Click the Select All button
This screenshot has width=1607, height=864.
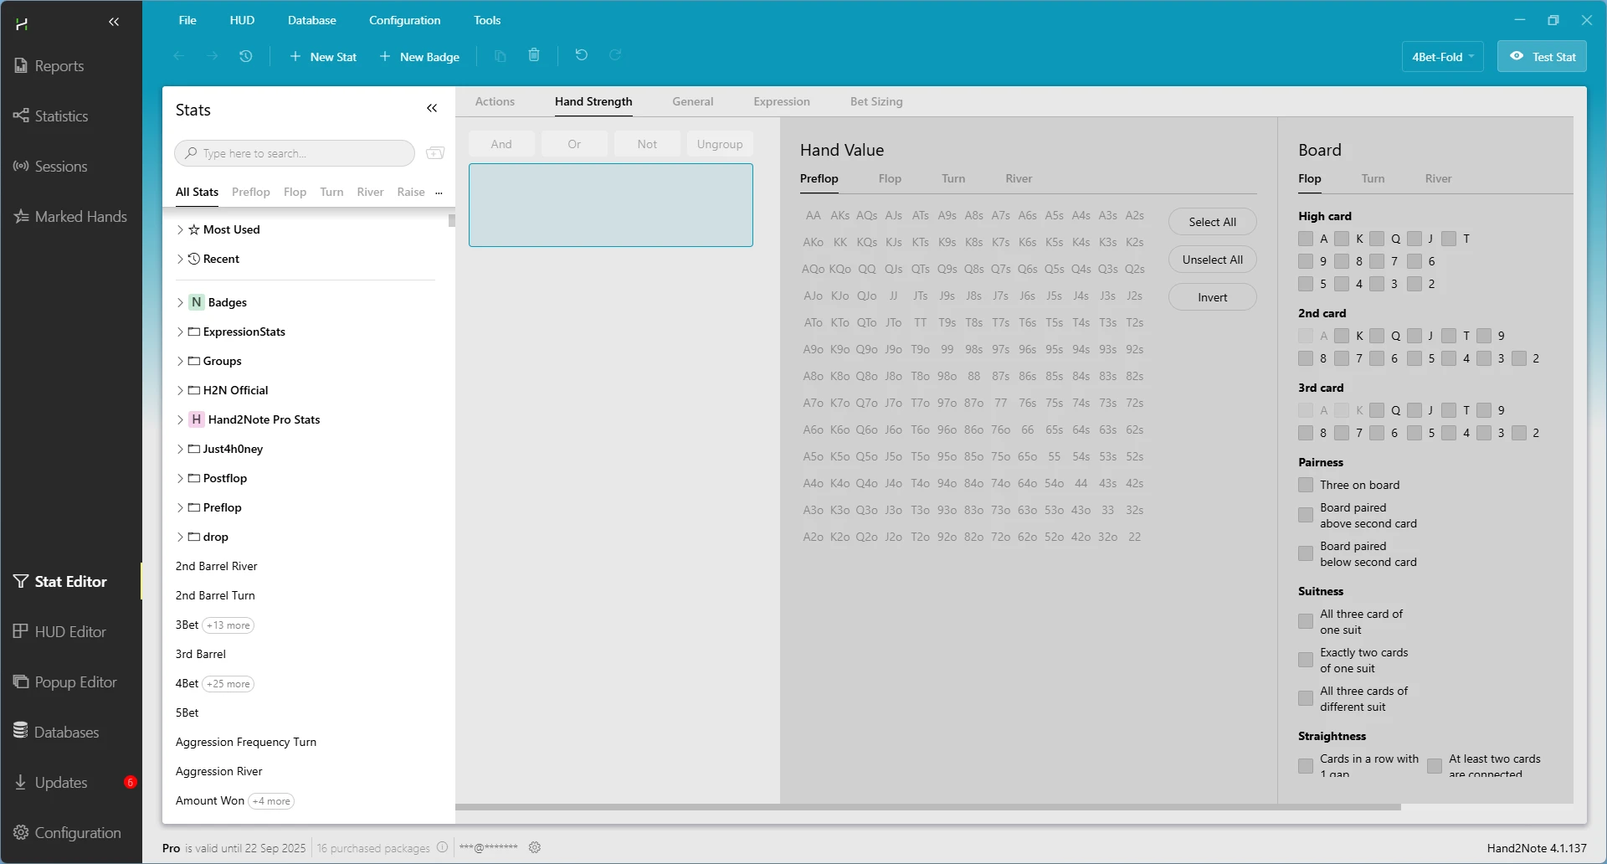pyautogui.click(x=1212, y=222)
